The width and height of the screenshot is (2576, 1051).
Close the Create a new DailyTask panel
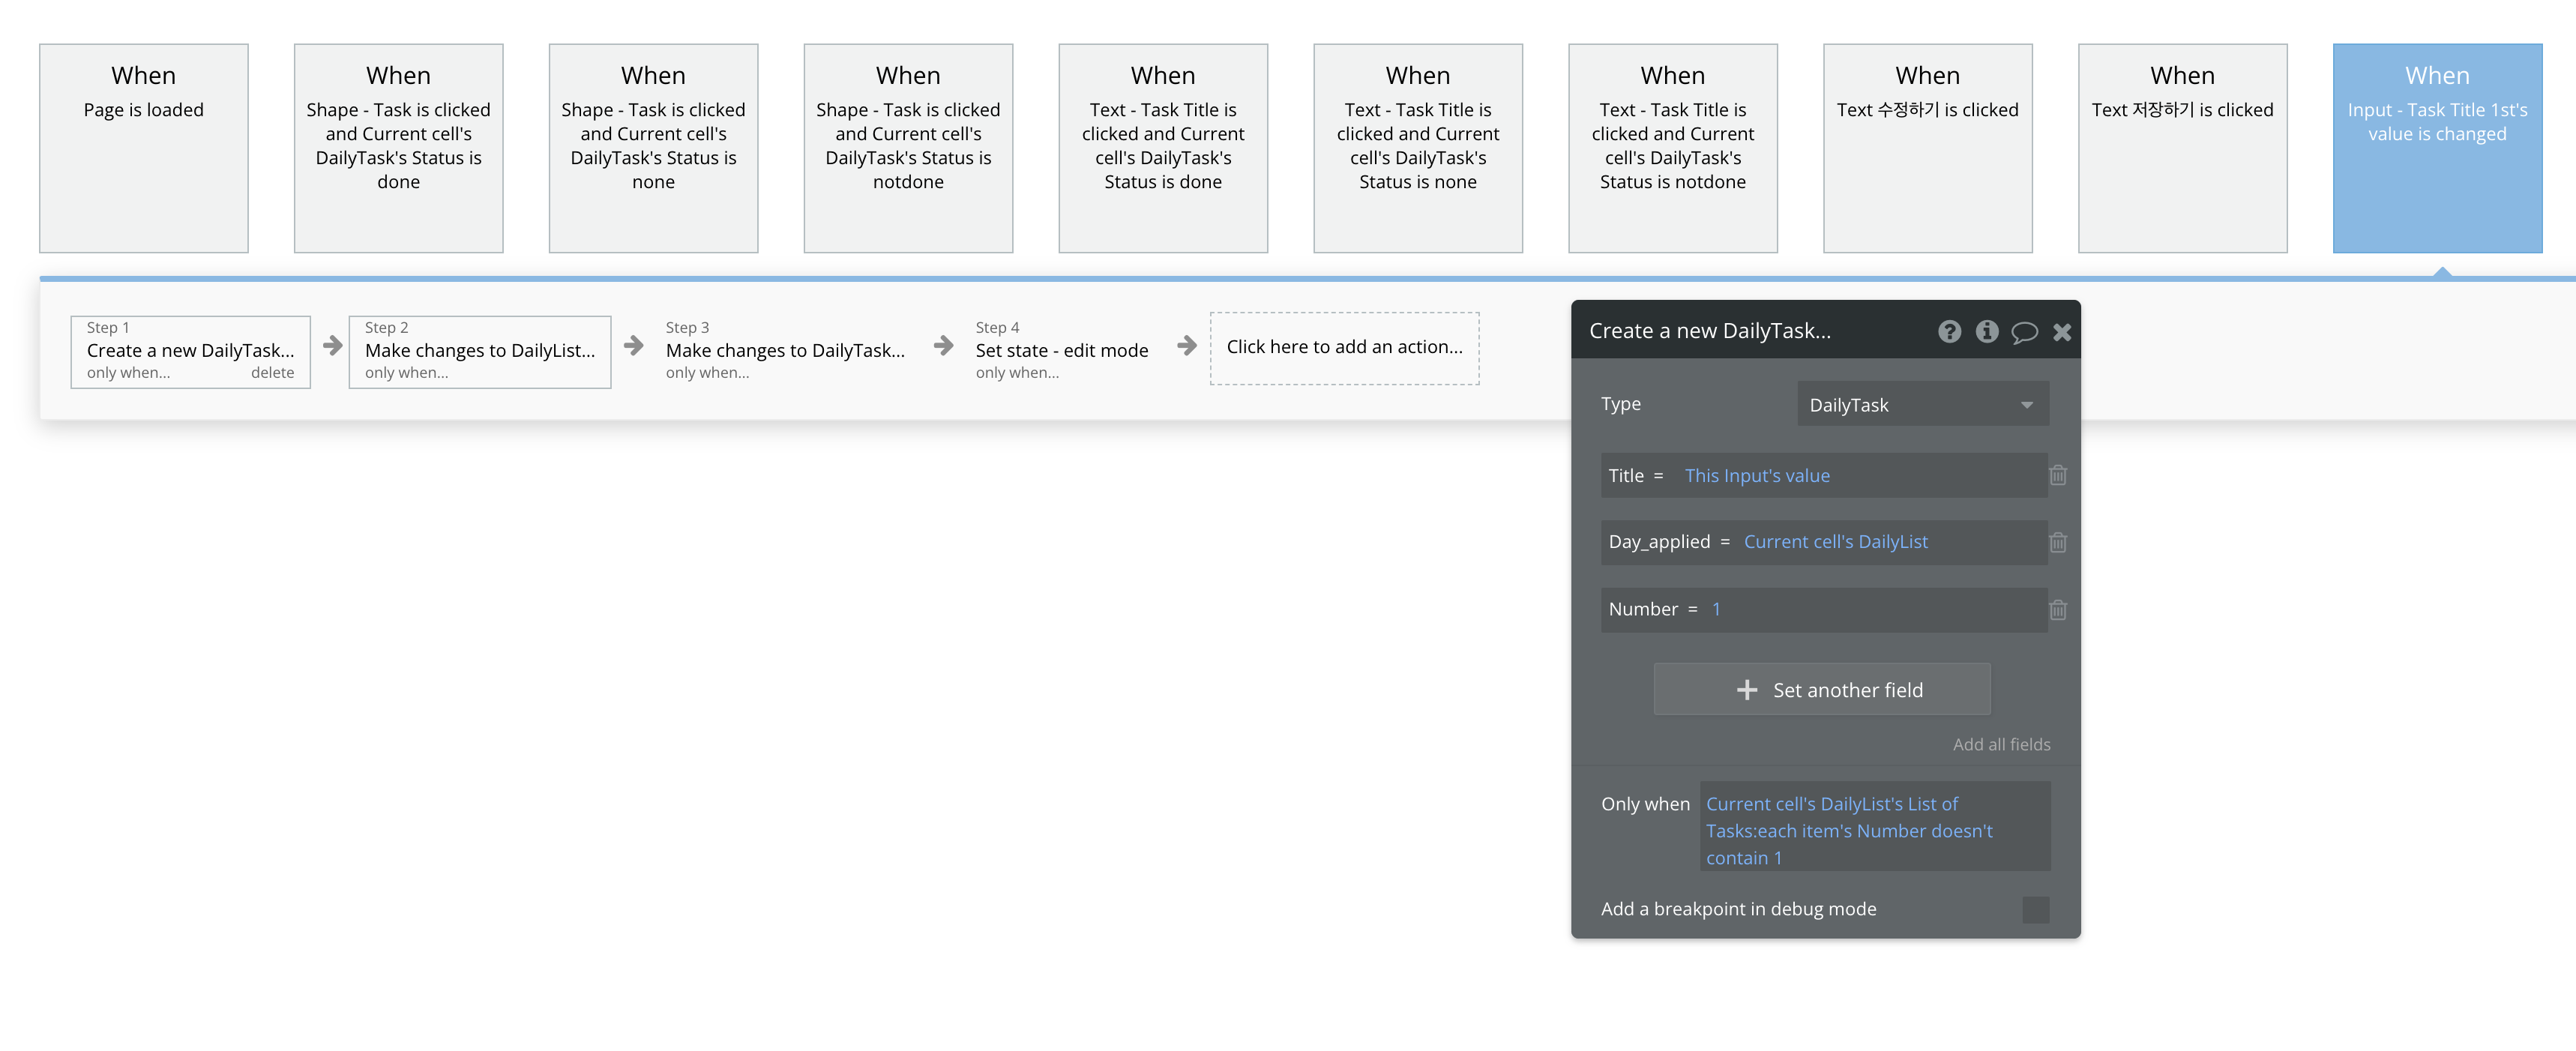[x=2062, y=332]
